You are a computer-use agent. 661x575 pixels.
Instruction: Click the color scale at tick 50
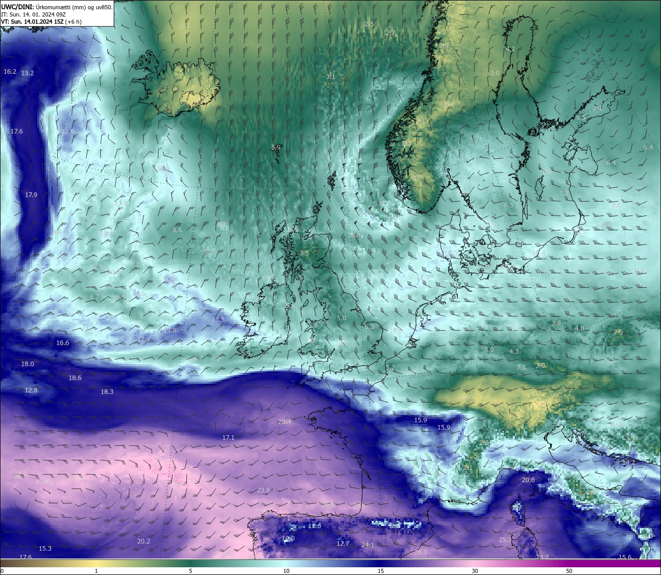click(569, 571)
